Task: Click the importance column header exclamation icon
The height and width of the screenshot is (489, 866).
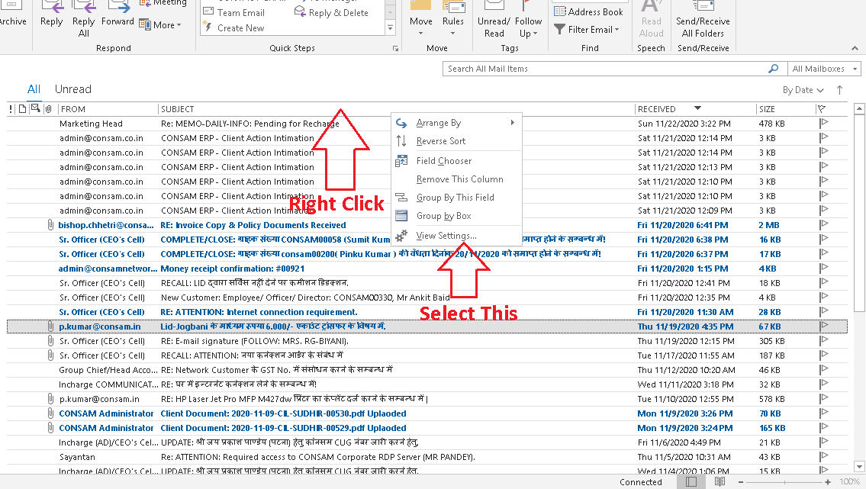Action: (x=11, y=109)
